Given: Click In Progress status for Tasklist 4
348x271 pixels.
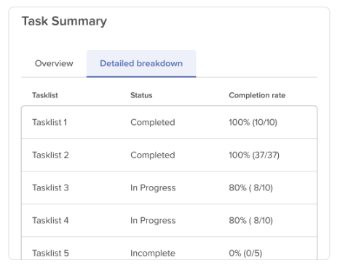Looking at the screenshot, I should (153, 220).
